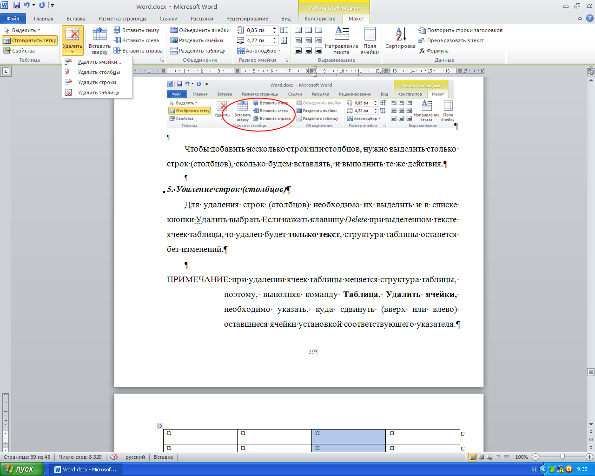Distribute columns evenly icon
The height and width of the screenshot is (476, 595).
point(284,40)
